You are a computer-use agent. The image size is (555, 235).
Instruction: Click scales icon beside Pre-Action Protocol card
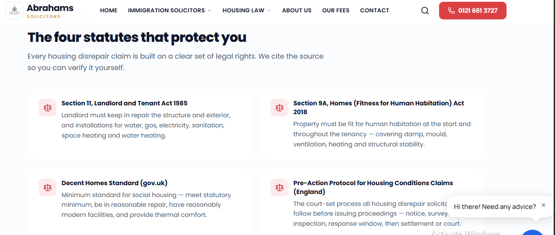point(279,187)
